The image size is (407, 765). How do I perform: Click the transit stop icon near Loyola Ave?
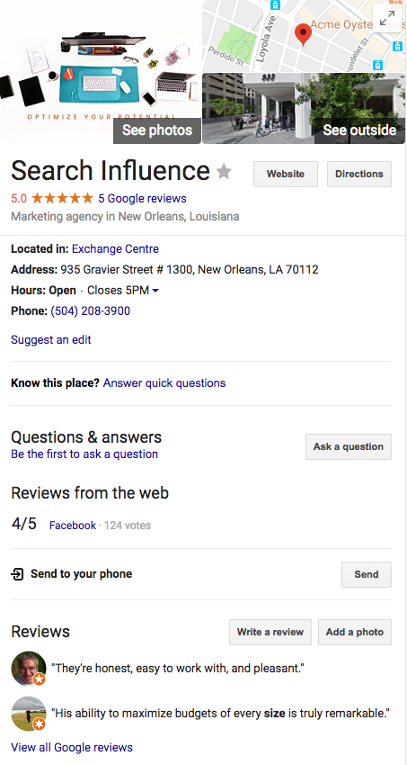[276, 5]
